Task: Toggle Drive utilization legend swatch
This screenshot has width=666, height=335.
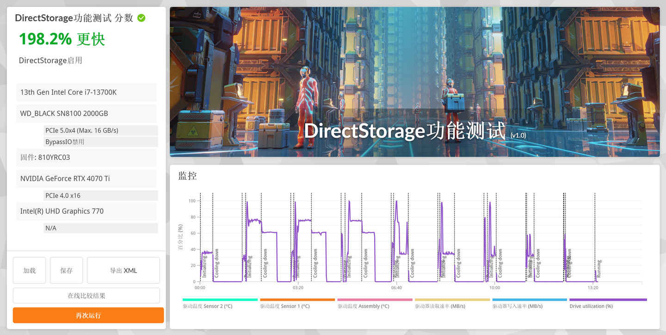Action: click(608, 300)
